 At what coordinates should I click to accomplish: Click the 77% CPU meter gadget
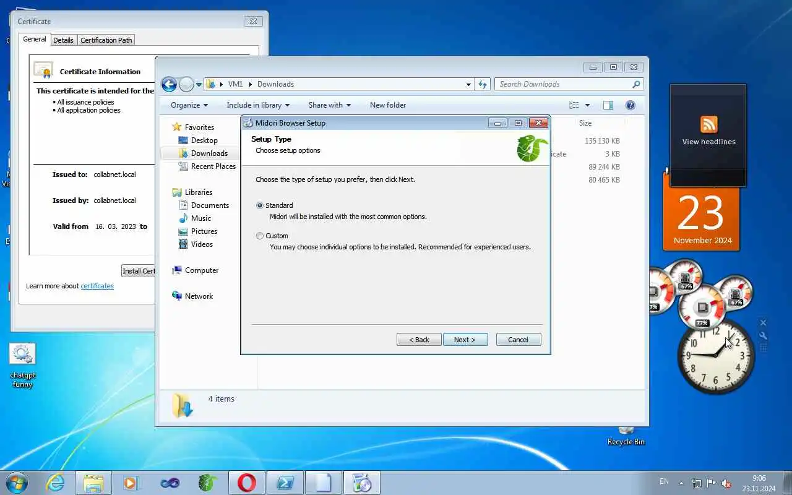(x=702, y=308)
